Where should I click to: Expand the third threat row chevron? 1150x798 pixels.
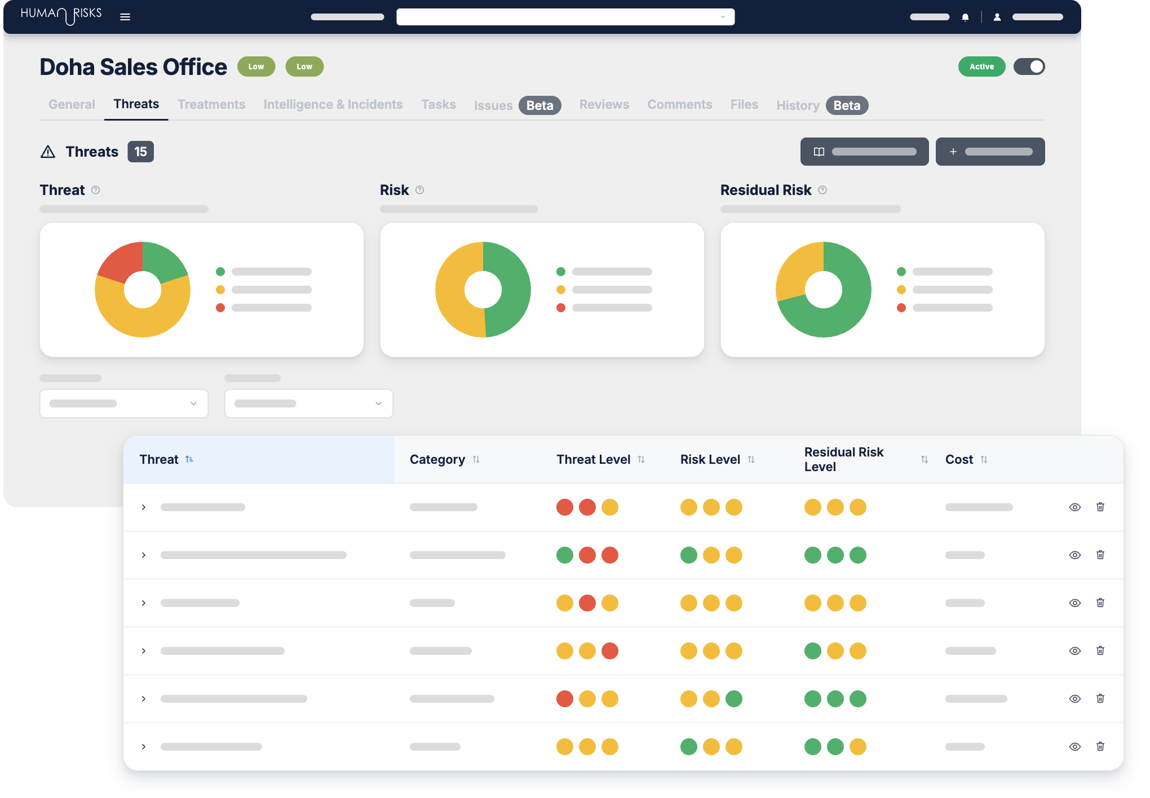pyautogui.click(x=144, y=603)
